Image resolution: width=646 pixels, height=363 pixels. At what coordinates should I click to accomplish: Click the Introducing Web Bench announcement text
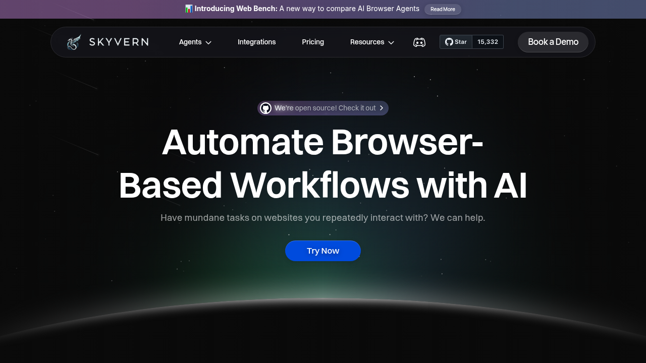[235, 9]
